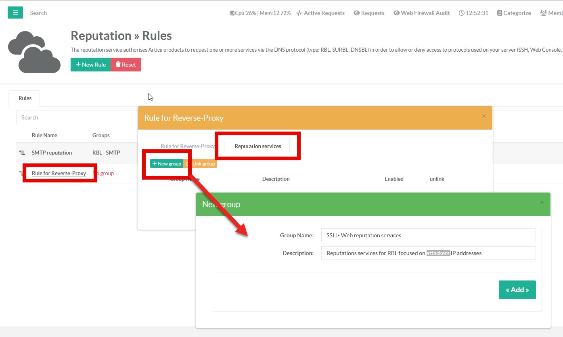The height and width of the screenshot is (337, 563).
Task: Open the Rule for Reverse-Proxy link
Action: (x=59, y=173)
